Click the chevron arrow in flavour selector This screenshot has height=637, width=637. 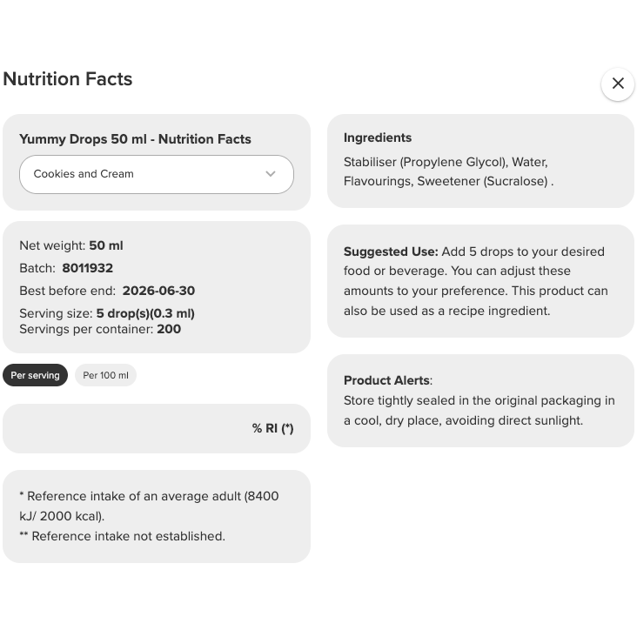pyautogui.click(x=271, y=174)
